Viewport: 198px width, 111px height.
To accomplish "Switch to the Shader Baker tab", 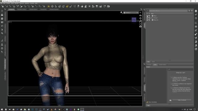I will click(x=162, y=65).
